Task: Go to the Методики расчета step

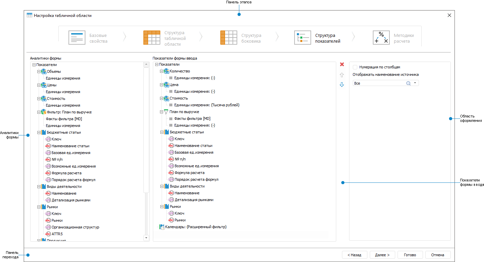Action: 394,38
